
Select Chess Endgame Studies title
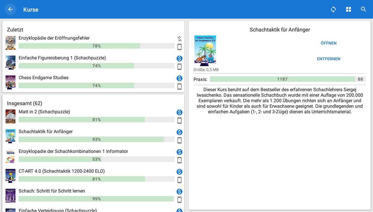coord(44,78)
